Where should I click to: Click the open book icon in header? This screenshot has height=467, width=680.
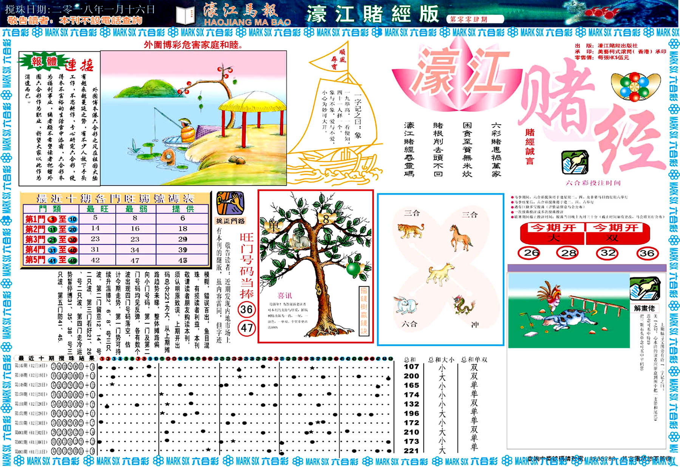click(x=185, y=16)
